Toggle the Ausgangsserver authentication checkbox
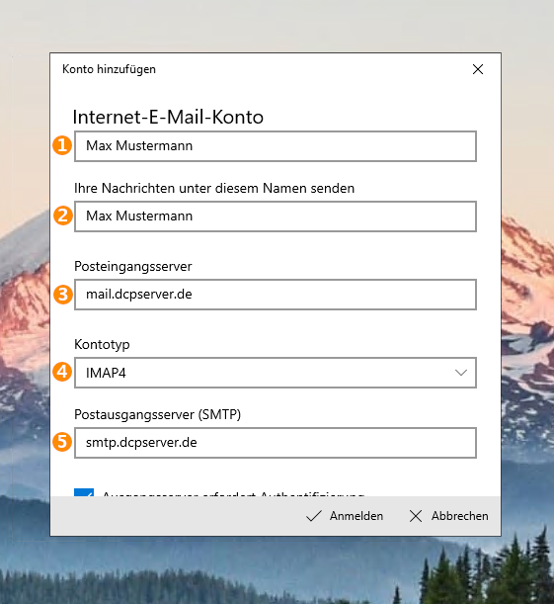The width and height of the screenshot is (554, 604). point(84,492)
